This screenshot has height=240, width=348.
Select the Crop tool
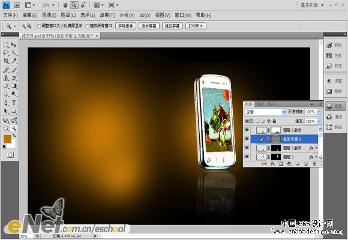click(x=6, y=61)
